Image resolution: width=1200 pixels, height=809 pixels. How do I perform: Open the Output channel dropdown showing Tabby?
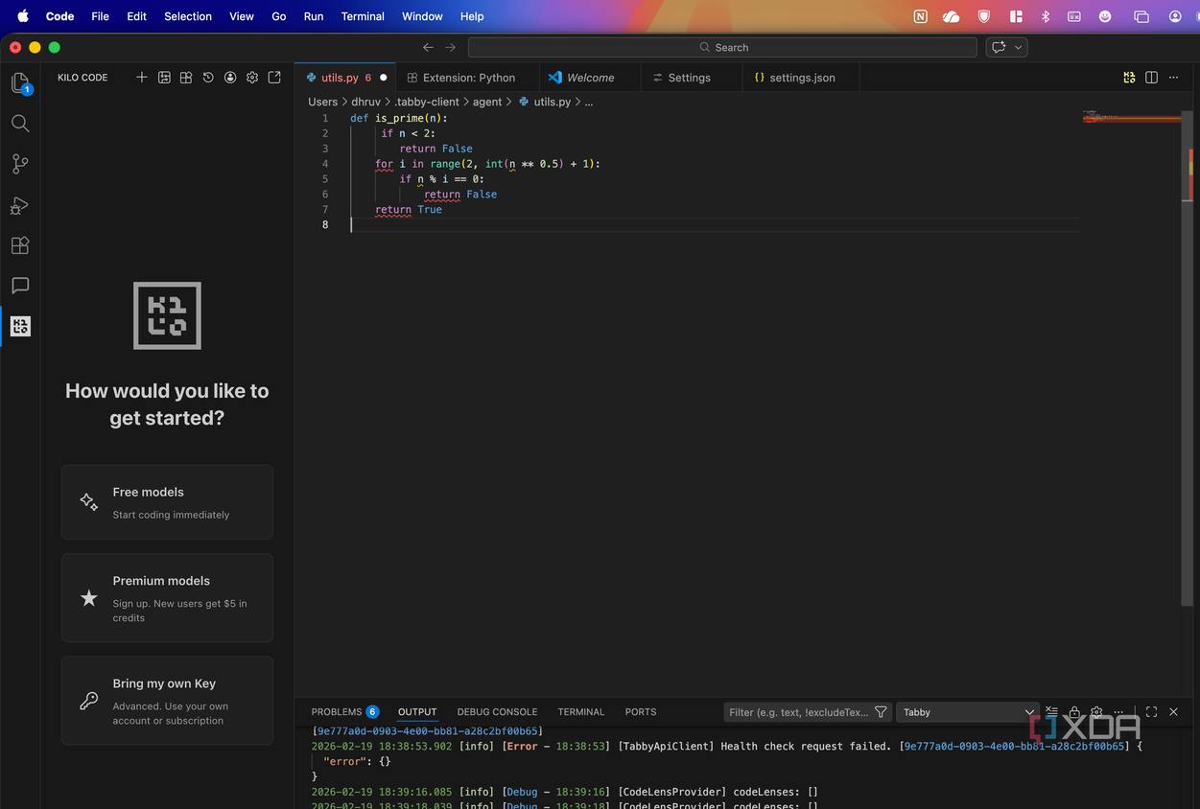[967, 712]
